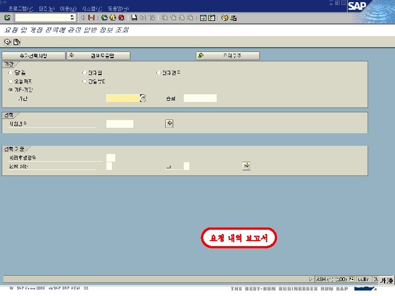Image resolution: width=395 pixels, height=296 pixels.
Task: Select the 현재연도 radio button
Action: point(159,73)
